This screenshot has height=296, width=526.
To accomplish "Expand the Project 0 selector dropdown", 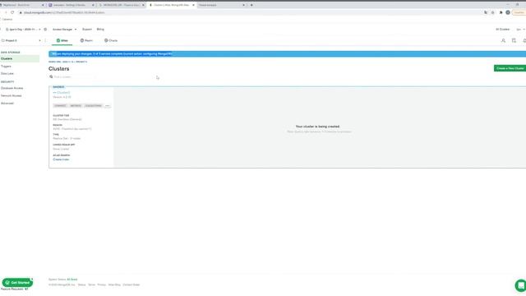I will [x=21, y=40].
